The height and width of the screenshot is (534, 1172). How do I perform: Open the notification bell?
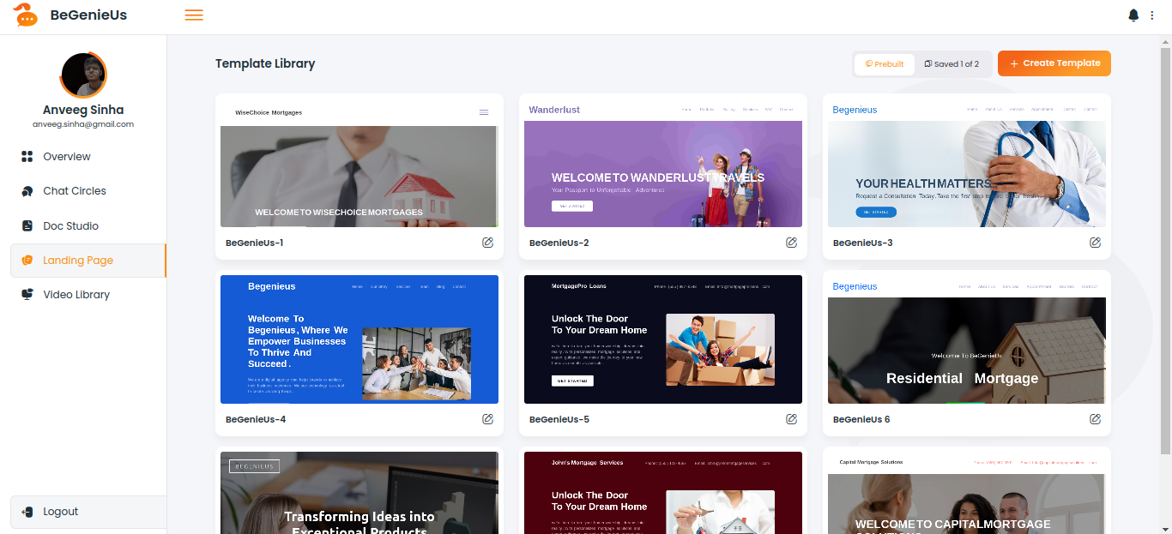click(1133, 15)
